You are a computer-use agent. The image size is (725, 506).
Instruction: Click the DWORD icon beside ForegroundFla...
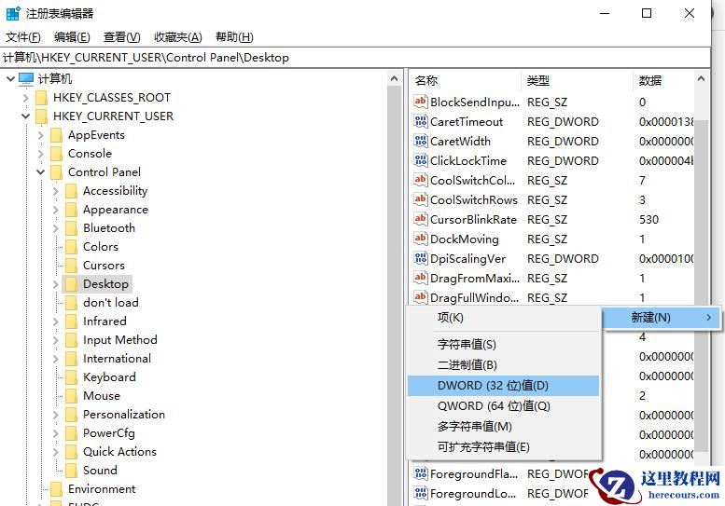pos(420,473)
